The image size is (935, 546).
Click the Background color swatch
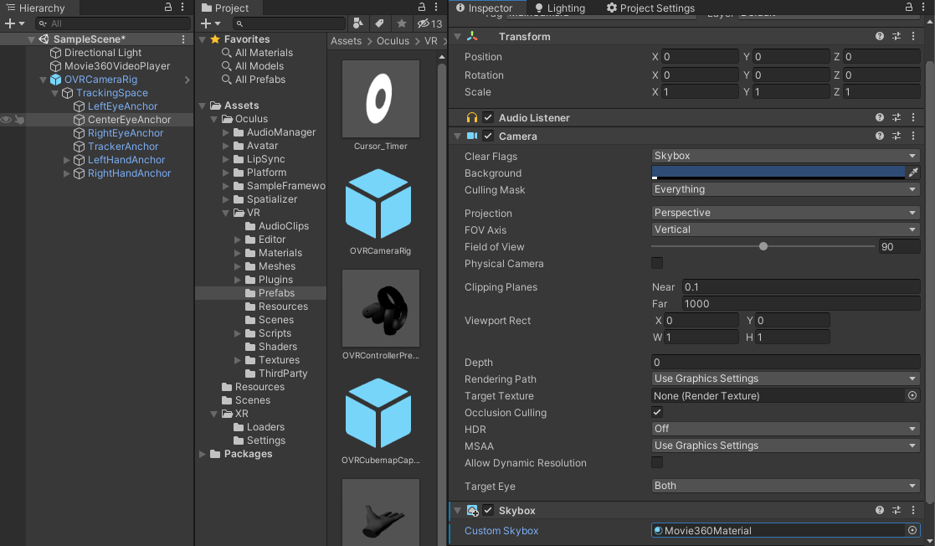(x=778, y=173)
